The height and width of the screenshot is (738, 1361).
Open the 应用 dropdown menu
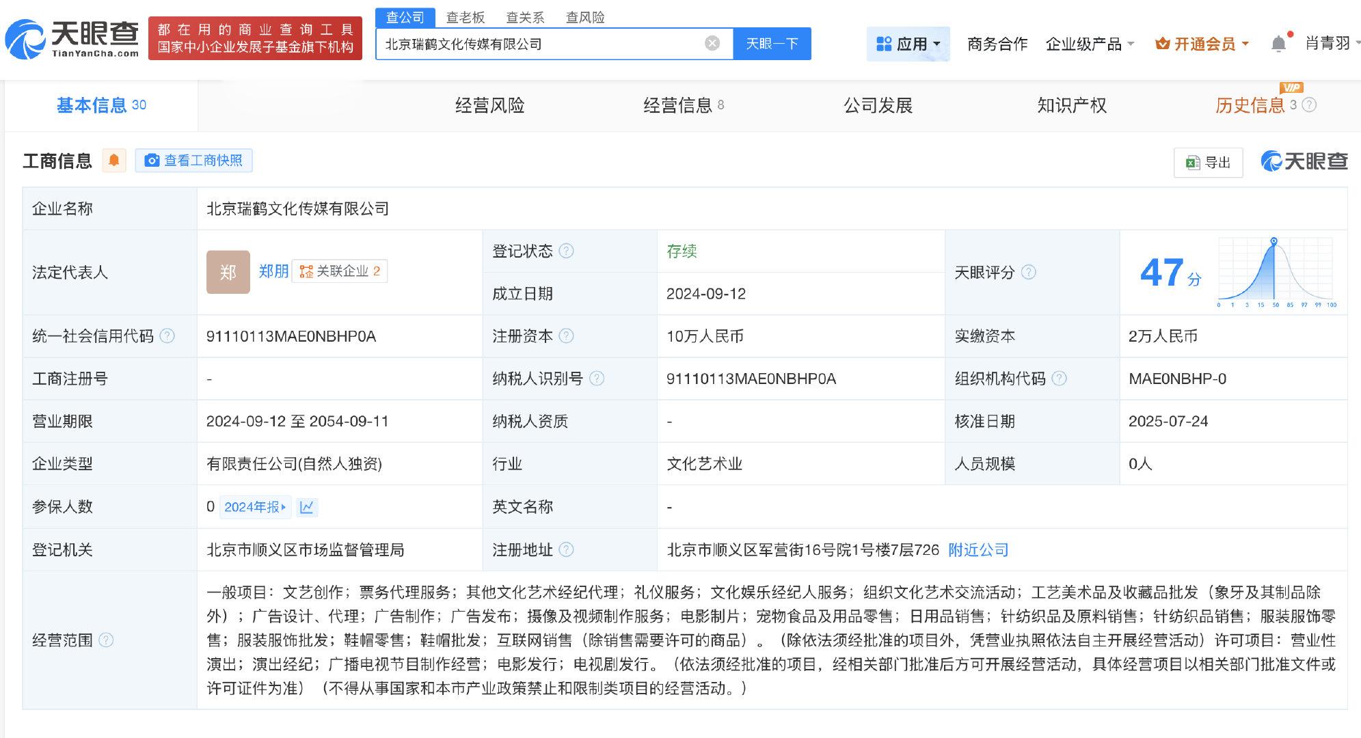(x=908, y=44)
